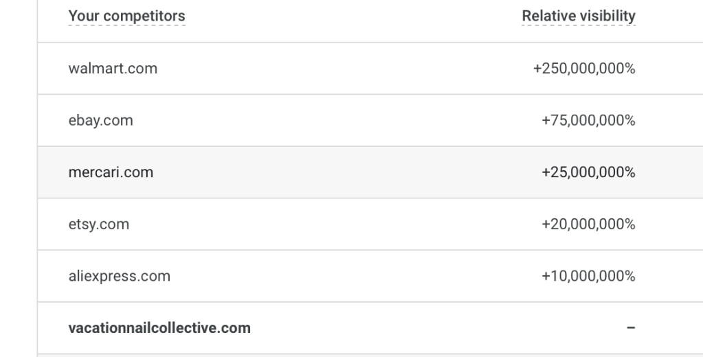Click the empty middle of the etsy.com row
This screenshot has height=357, width=703.
(344, 224)
